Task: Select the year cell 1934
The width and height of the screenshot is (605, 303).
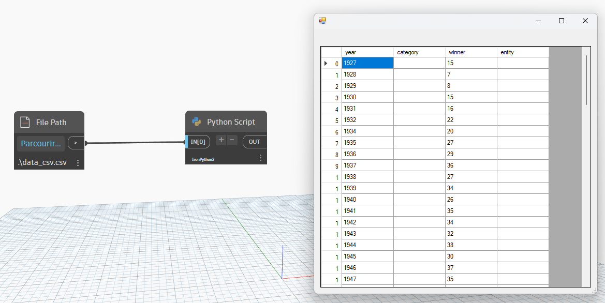Action: tap(367, 131)
